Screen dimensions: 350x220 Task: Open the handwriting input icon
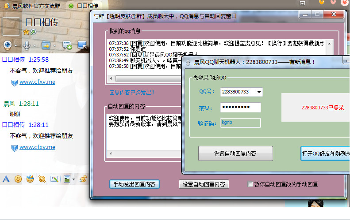coord(54,179)
